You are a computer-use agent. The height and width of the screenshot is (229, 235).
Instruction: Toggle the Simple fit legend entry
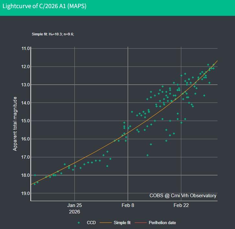(x=115, y=223)
